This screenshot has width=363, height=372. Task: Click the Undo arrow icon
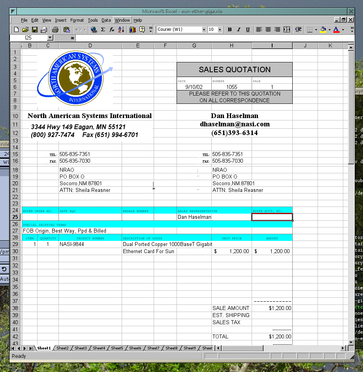point(78,29)
